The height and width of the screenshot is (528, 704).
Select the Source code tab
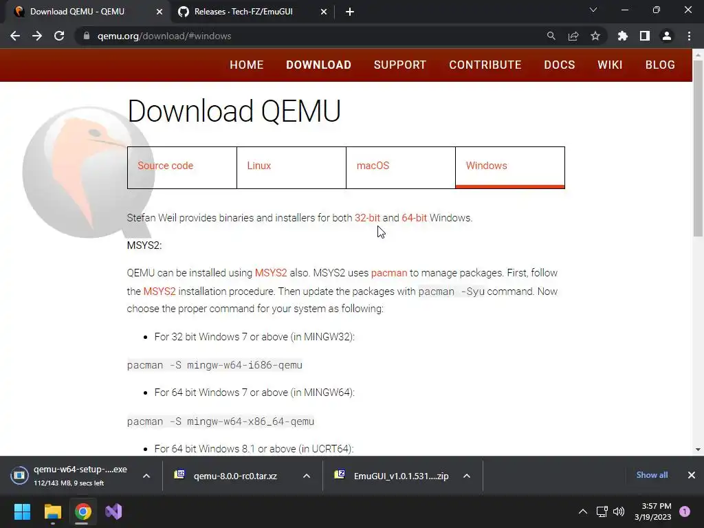181,168
